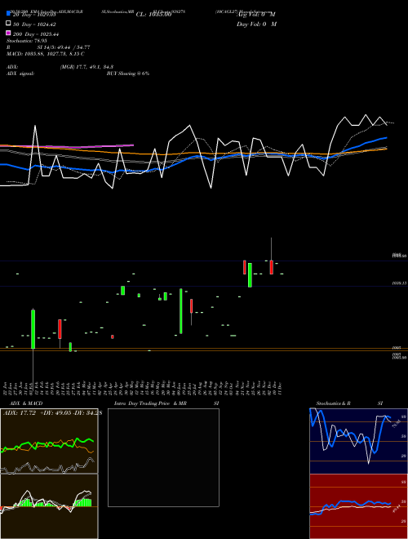
Task: Click the '-DY: 34.28' value in ADX panel
Action: (x=86, y=413)
